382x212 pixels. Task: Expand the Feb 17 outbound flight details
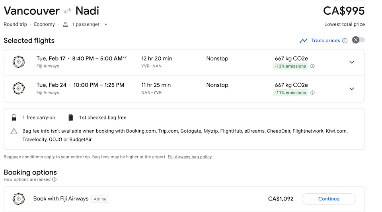[352, 62]
